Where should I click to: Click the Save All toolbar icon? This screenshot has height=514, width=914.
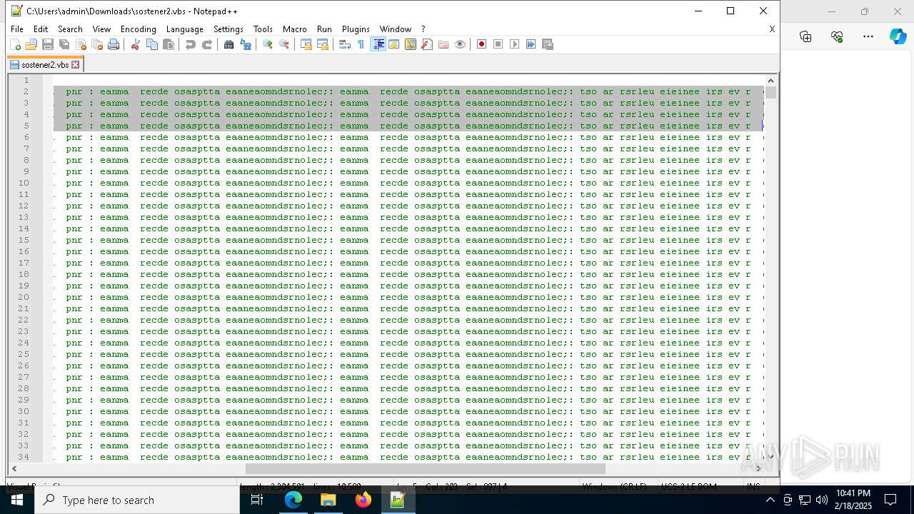[x=64, y=44]
